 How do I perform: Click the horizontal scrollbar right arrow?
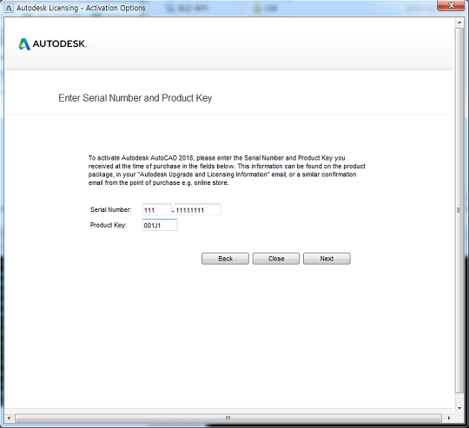point(449,418)
